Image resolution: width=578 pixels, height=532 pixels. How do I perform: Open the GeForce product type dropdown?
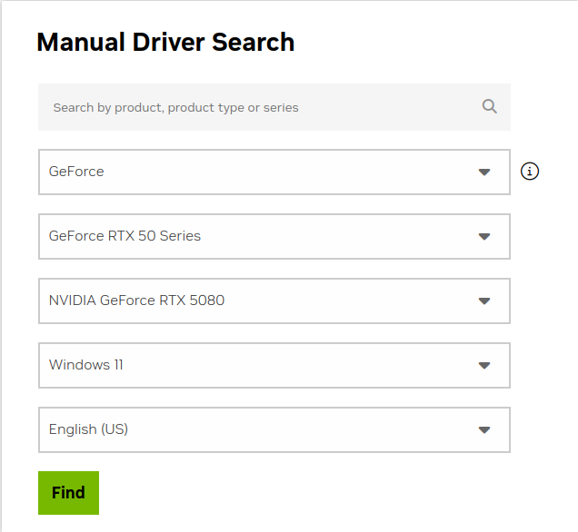click(x=274, y=172)
